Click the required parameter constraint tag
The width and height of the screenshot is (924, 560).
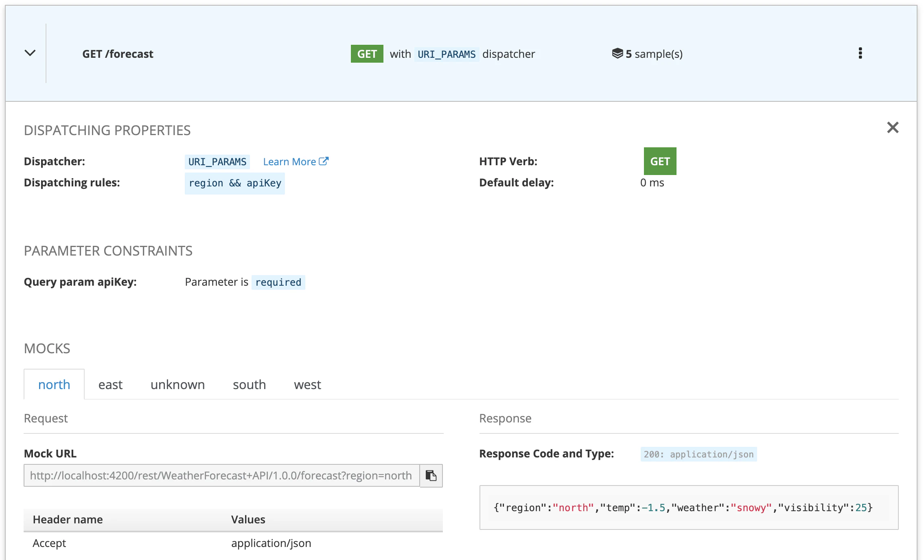click(x=278, y=282)
